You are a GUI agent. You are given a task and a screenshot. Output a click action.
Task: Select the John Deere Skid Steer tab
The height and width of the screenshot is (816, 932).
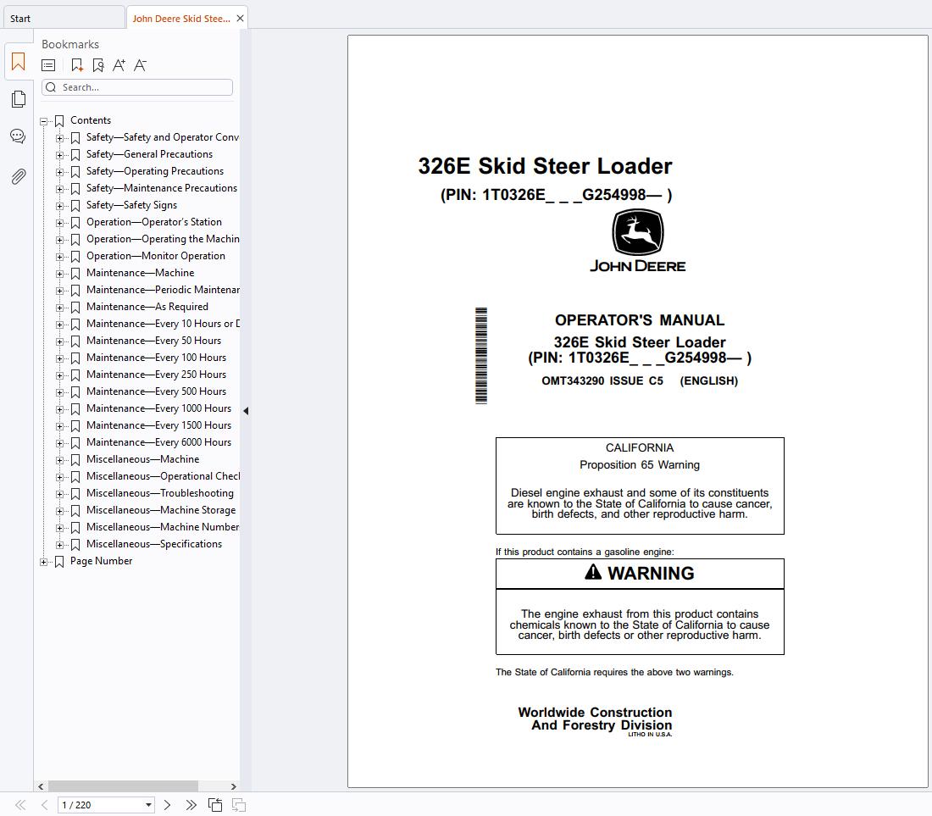coord(180,19)
